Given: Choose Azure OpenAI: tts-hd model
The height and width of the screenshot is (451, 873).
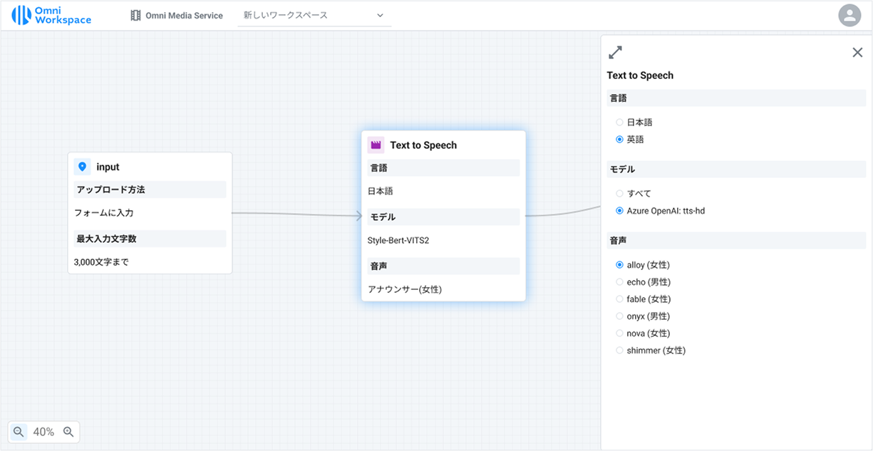Looking at the screenshot, I should click(619, 211).
